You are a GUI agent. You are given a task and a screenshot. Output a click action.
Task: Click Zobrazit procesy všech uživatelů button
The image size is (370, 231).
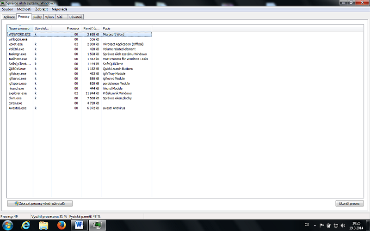pyautogui.click(x=40, y=203)
